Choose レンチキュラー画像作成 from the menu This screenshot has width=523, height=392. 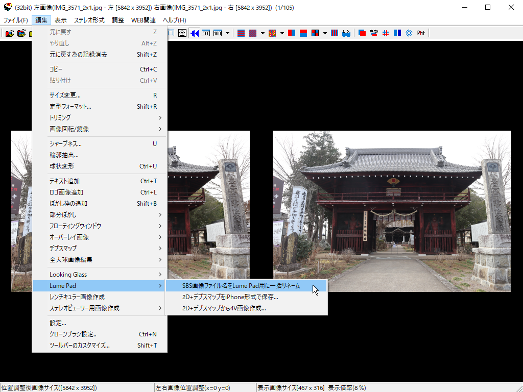coord(100,297)
